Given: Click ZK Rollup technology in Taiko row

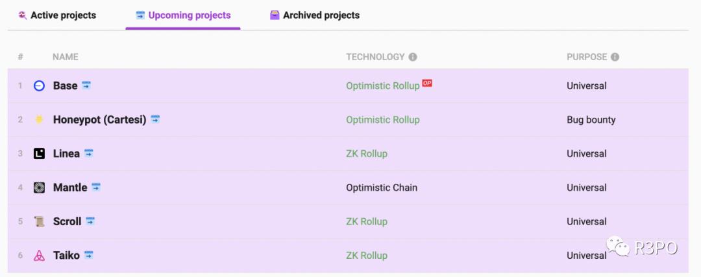Looking at the screenshot, I should 367,256.
